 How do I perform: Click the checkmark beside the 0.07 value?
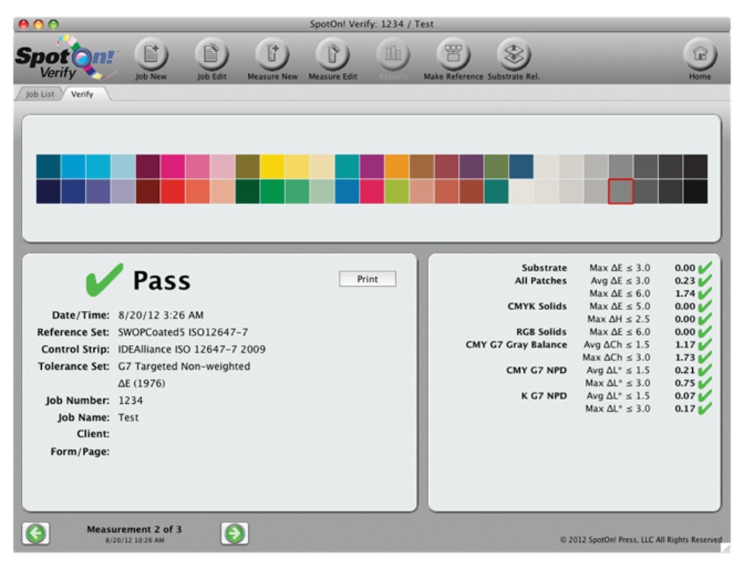click(705, 396)
